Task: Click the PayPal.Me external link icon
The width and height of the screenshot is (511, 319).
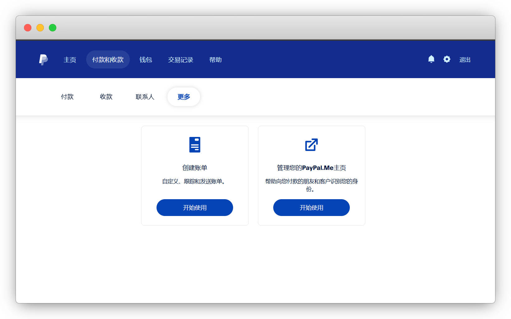Action: click(311, 145)
